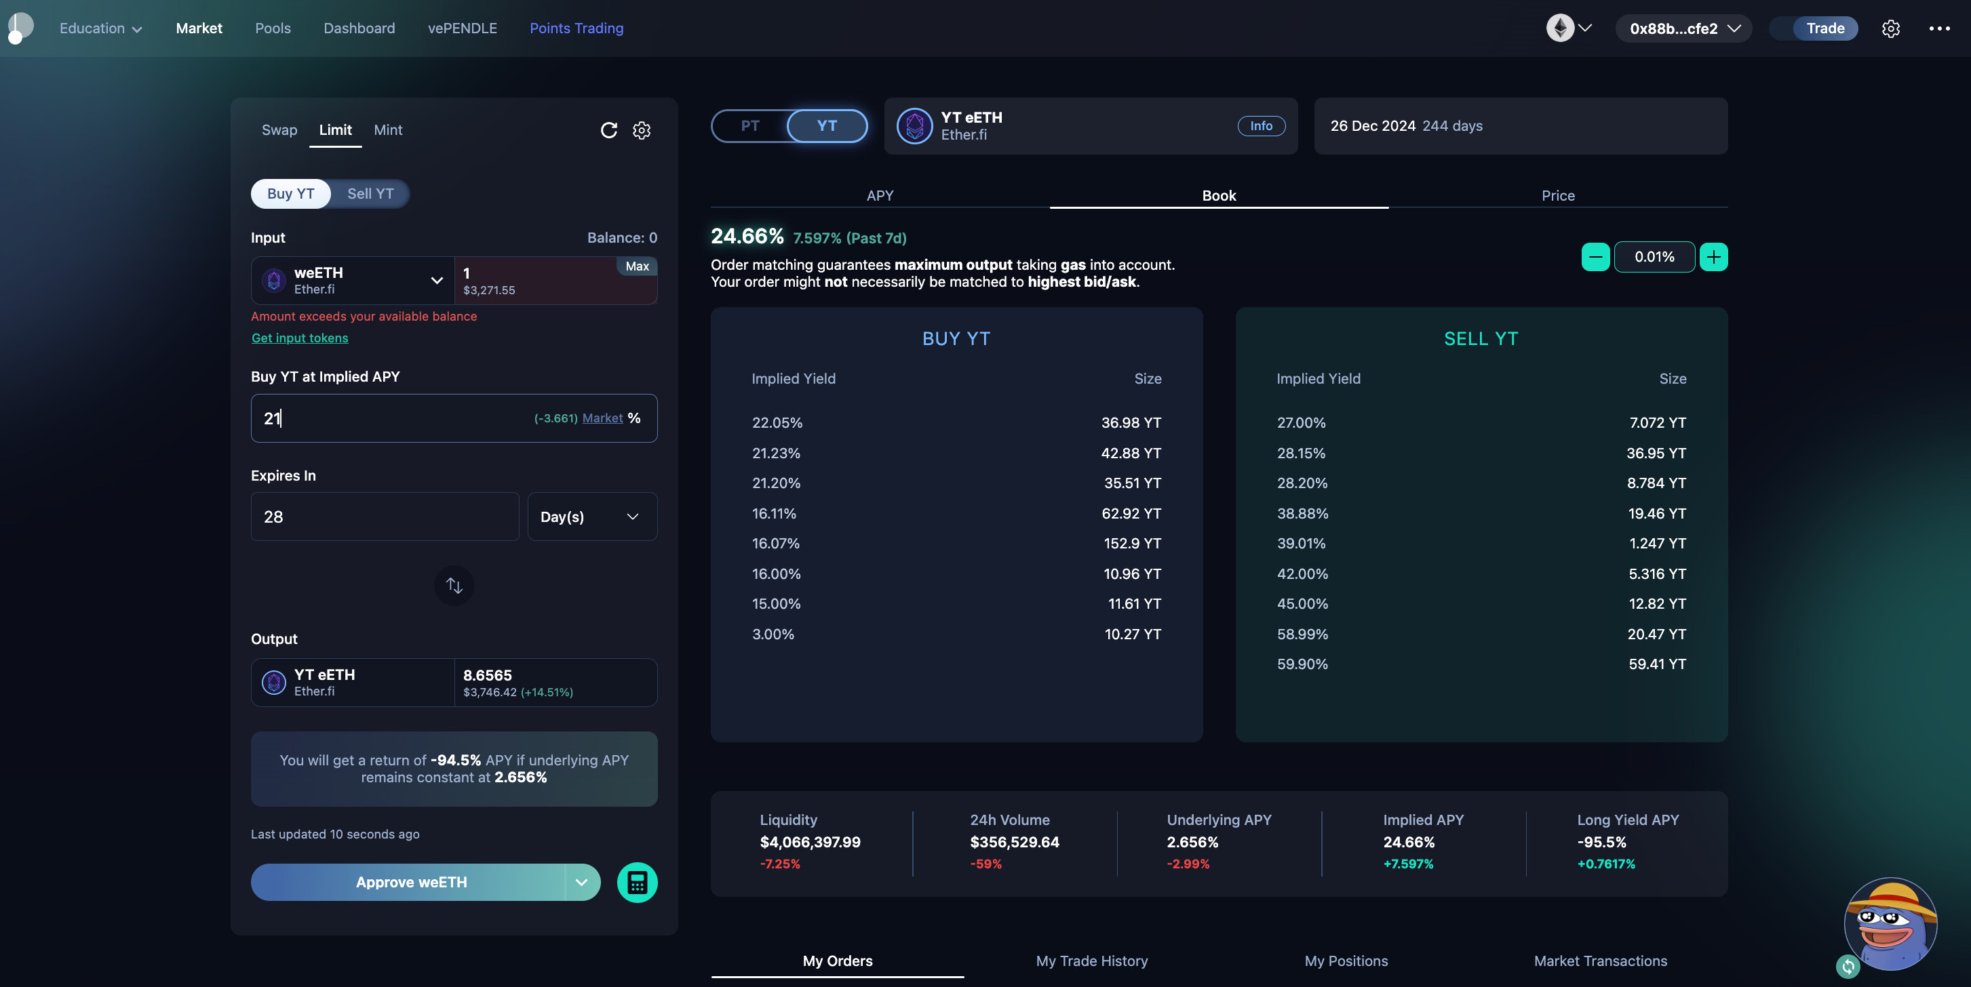Image resolution: width=1971 pixels, height=987 pixels.
Task: Open the Day(s) expiry unit dropdown
Action: (x=591, y=517)
